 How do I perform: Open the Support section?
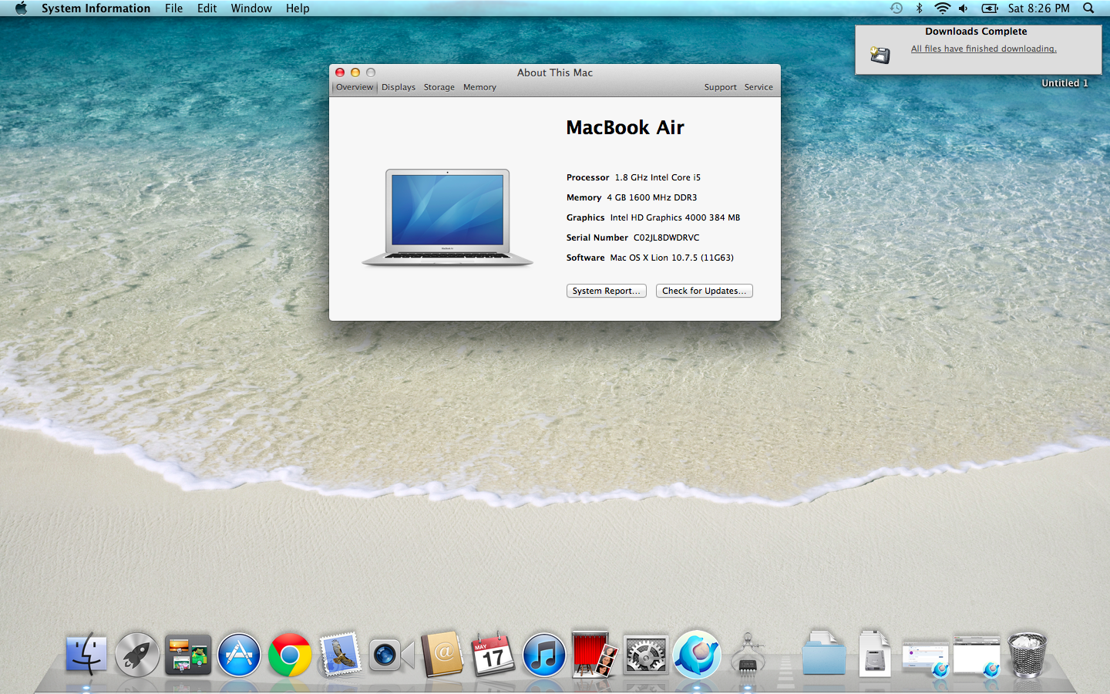721,87
